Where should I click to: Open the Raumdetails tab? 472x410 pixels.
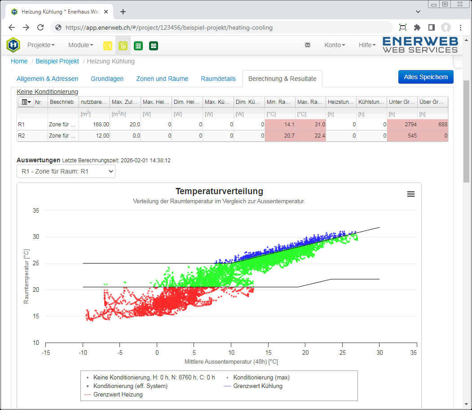coord(218,79)
